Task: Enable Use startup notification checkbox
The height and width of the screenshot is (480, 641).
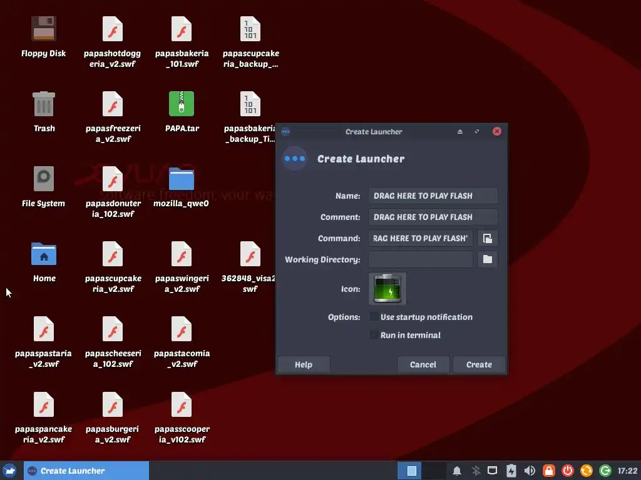Action: tap(374, 317)
